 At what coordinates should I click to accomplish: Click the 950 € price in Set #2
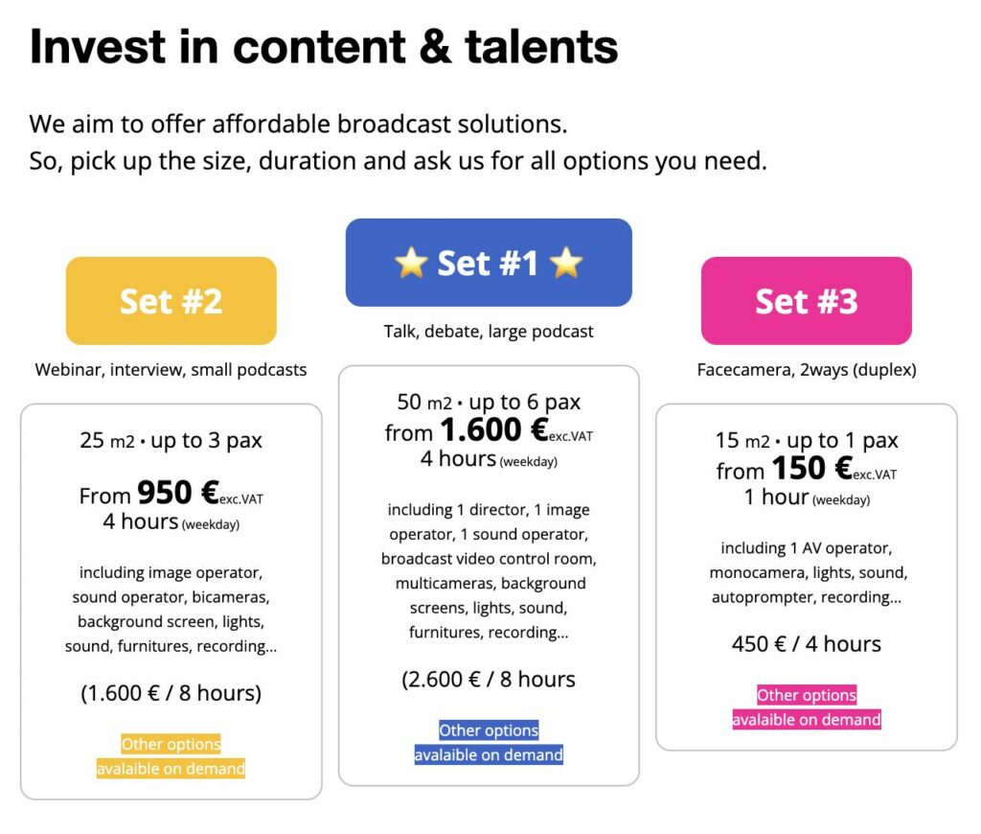tap(178, 494)
